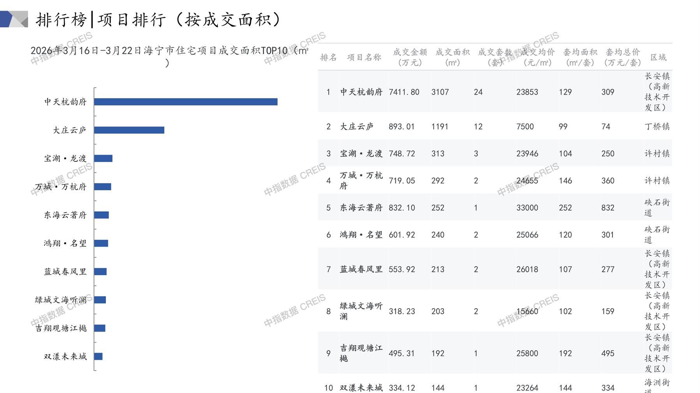Viewport: 700px width, 393px height.
Task: Click the 大庄云庐 project name in the table
Action: click(x=357, y=126)
